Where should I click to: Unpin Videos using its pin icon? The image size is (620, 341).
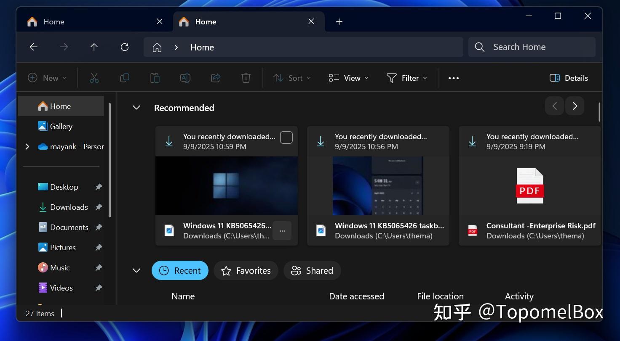[x=99, y=288]
